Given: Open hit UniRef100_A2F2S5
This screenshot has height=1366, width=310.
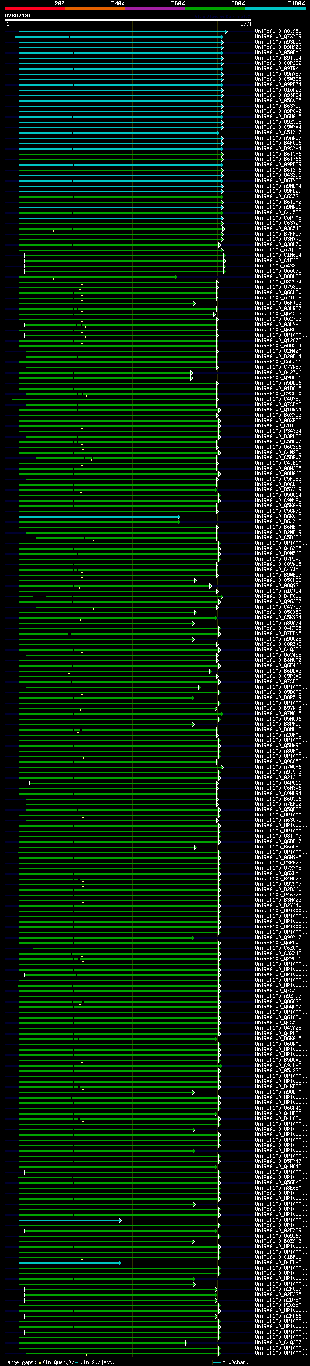Looking at the screenshot, I should [x=278, y=1294].
